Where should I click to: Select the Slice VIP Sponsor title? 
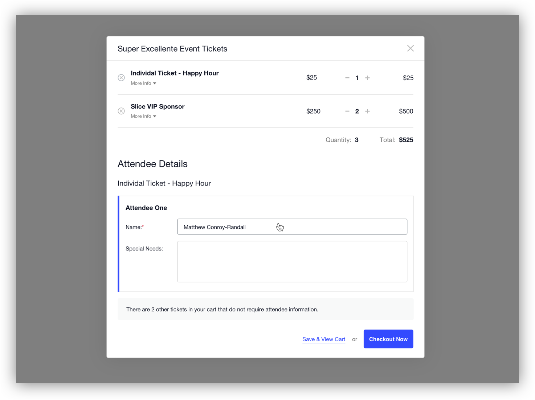coord(158,107)
